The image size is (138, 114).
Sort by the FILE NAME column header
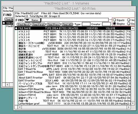25,28
